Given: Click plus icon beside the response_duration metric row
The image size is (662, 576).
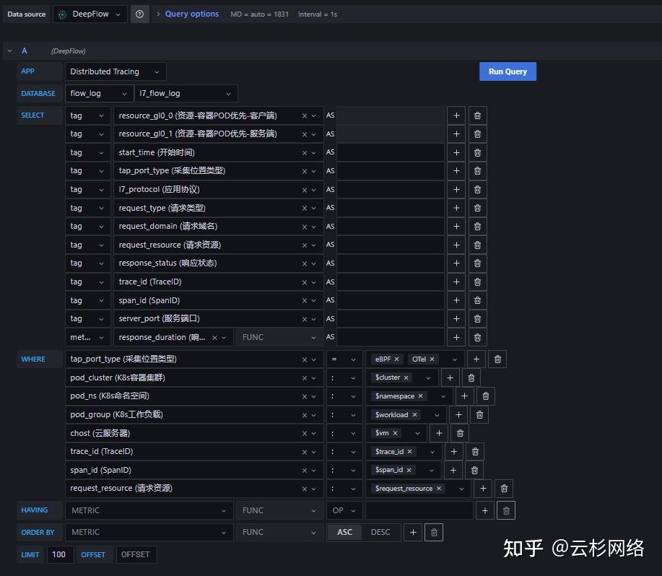Looking at the screenshot, I should pos(456,336).
